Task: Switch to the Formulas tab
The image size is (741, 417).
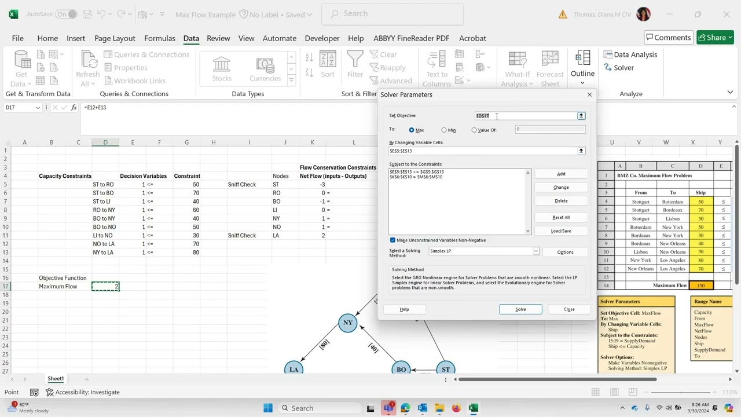Action: click(x=159, y=38)
